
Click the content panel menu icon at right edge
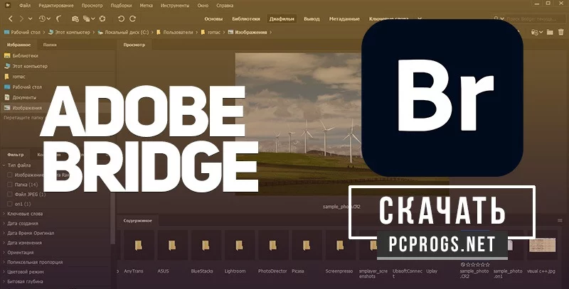click(560, 220)
